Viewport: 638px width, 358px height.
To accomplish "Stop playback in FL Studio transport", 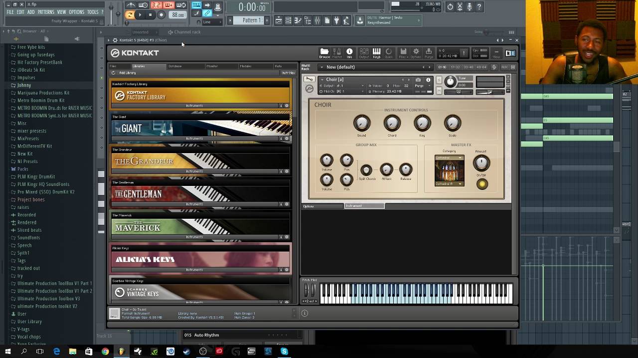I will point(150,15).
